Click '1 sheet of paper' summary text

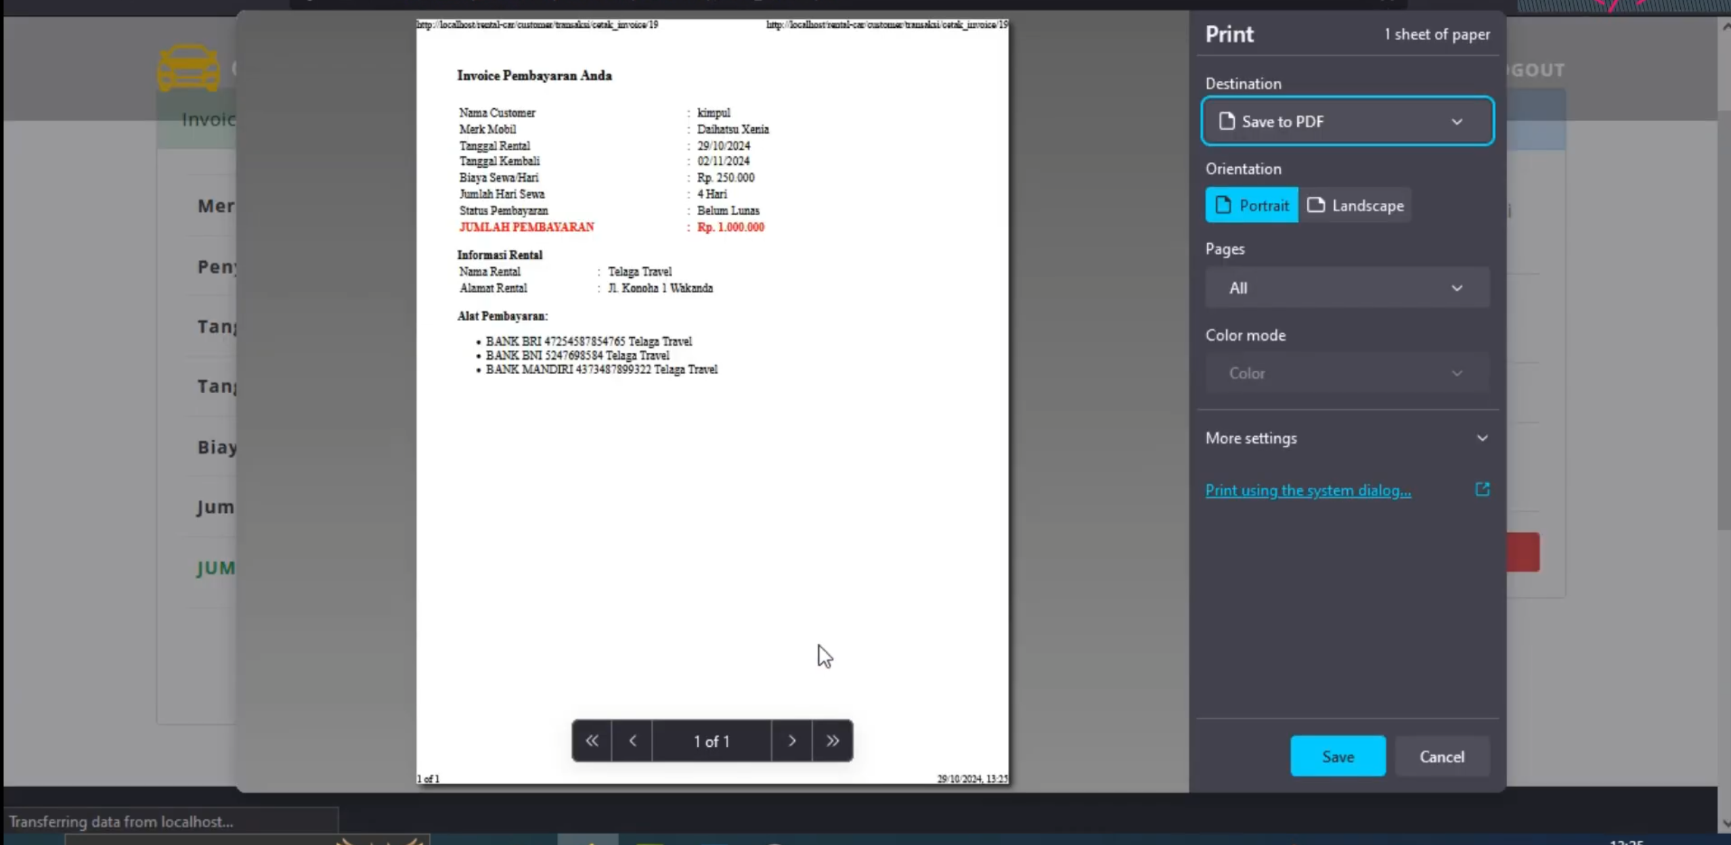1437,34
